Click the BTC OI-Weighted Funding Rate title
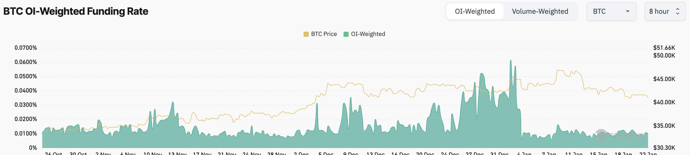The height and width of the screenshot is (155, 690). [x=76, y=11]
